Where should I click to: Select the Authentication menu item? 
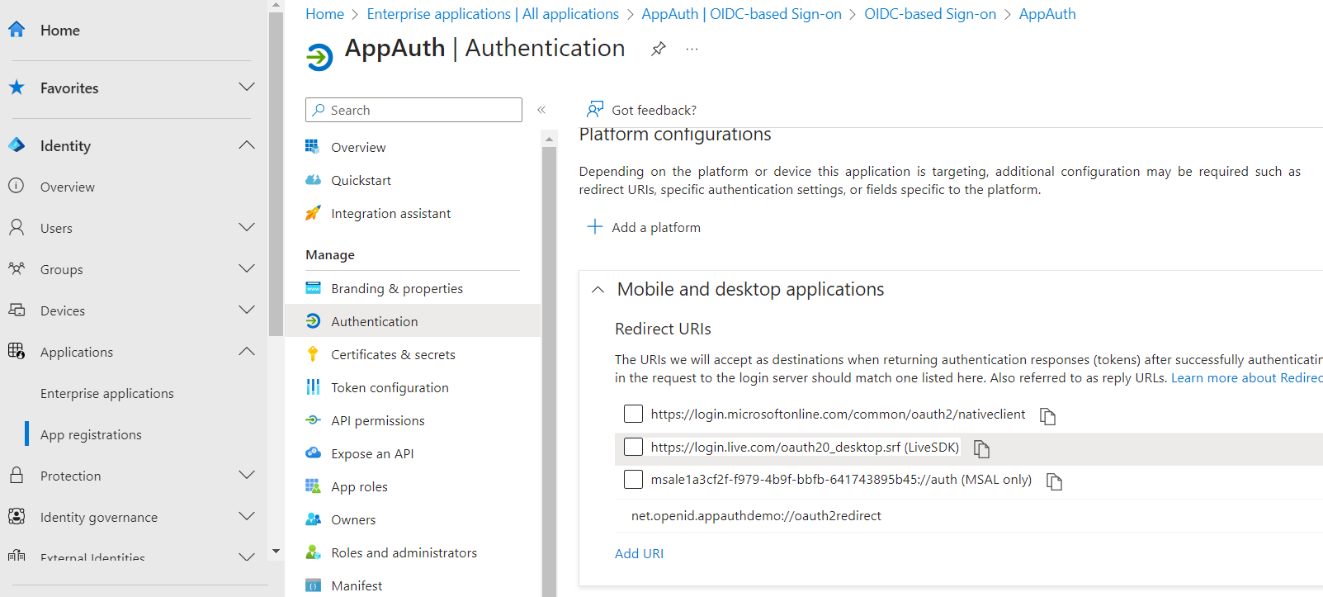413,321
